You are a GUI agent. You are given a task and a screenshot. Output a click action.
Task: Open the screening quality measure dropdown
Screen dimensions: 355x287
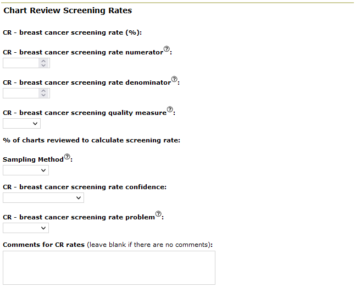pos(21,124)
